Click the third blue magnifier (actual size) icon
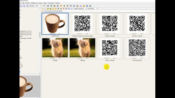The height and width of the screenshot is (98, 175). click(27, 6)
